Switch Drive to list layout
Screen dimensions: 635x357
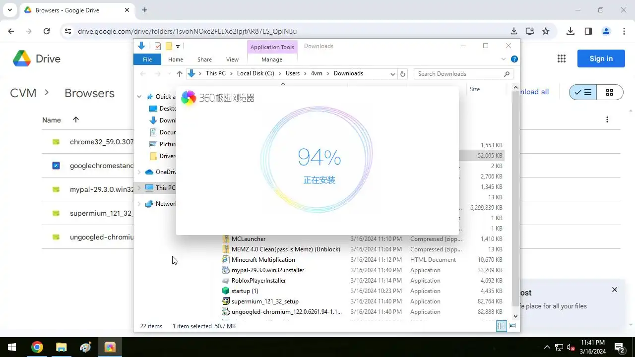point(583,92)
